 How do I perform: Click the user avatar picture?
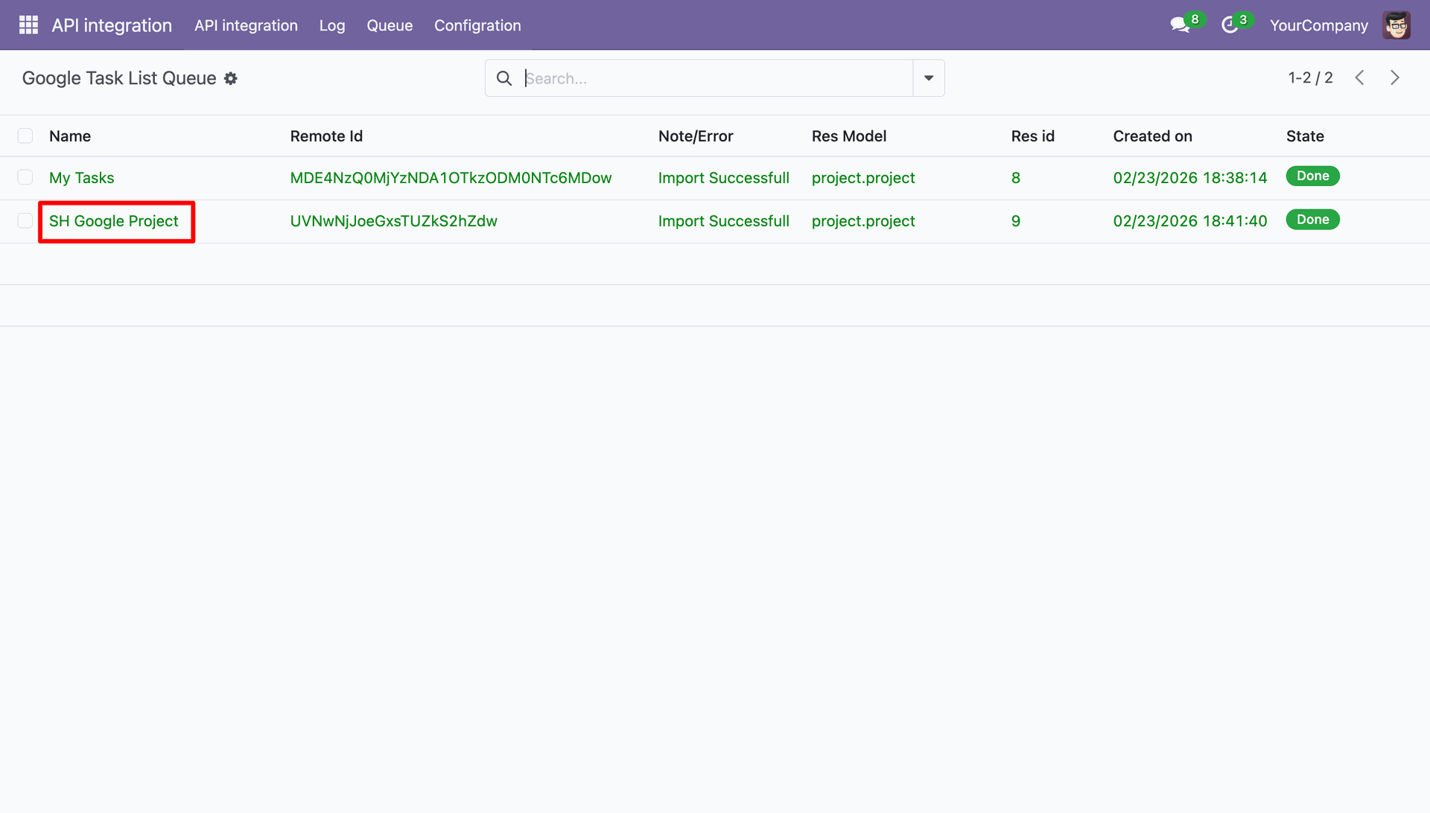click(1396, 25)
